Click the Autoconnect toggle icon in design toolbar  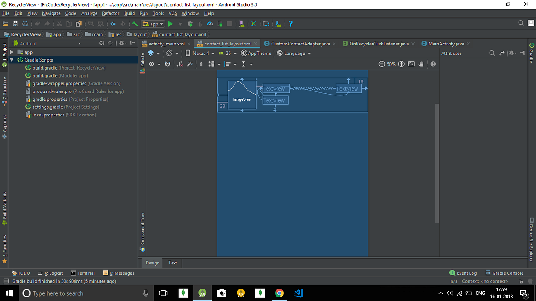click(167, 64)
